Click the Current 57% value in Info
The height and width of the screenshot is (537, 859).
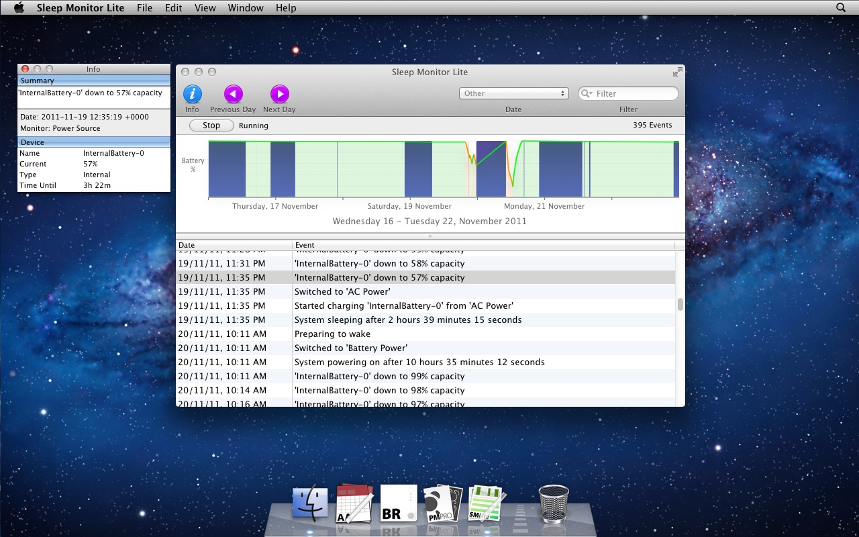point(91,164)
